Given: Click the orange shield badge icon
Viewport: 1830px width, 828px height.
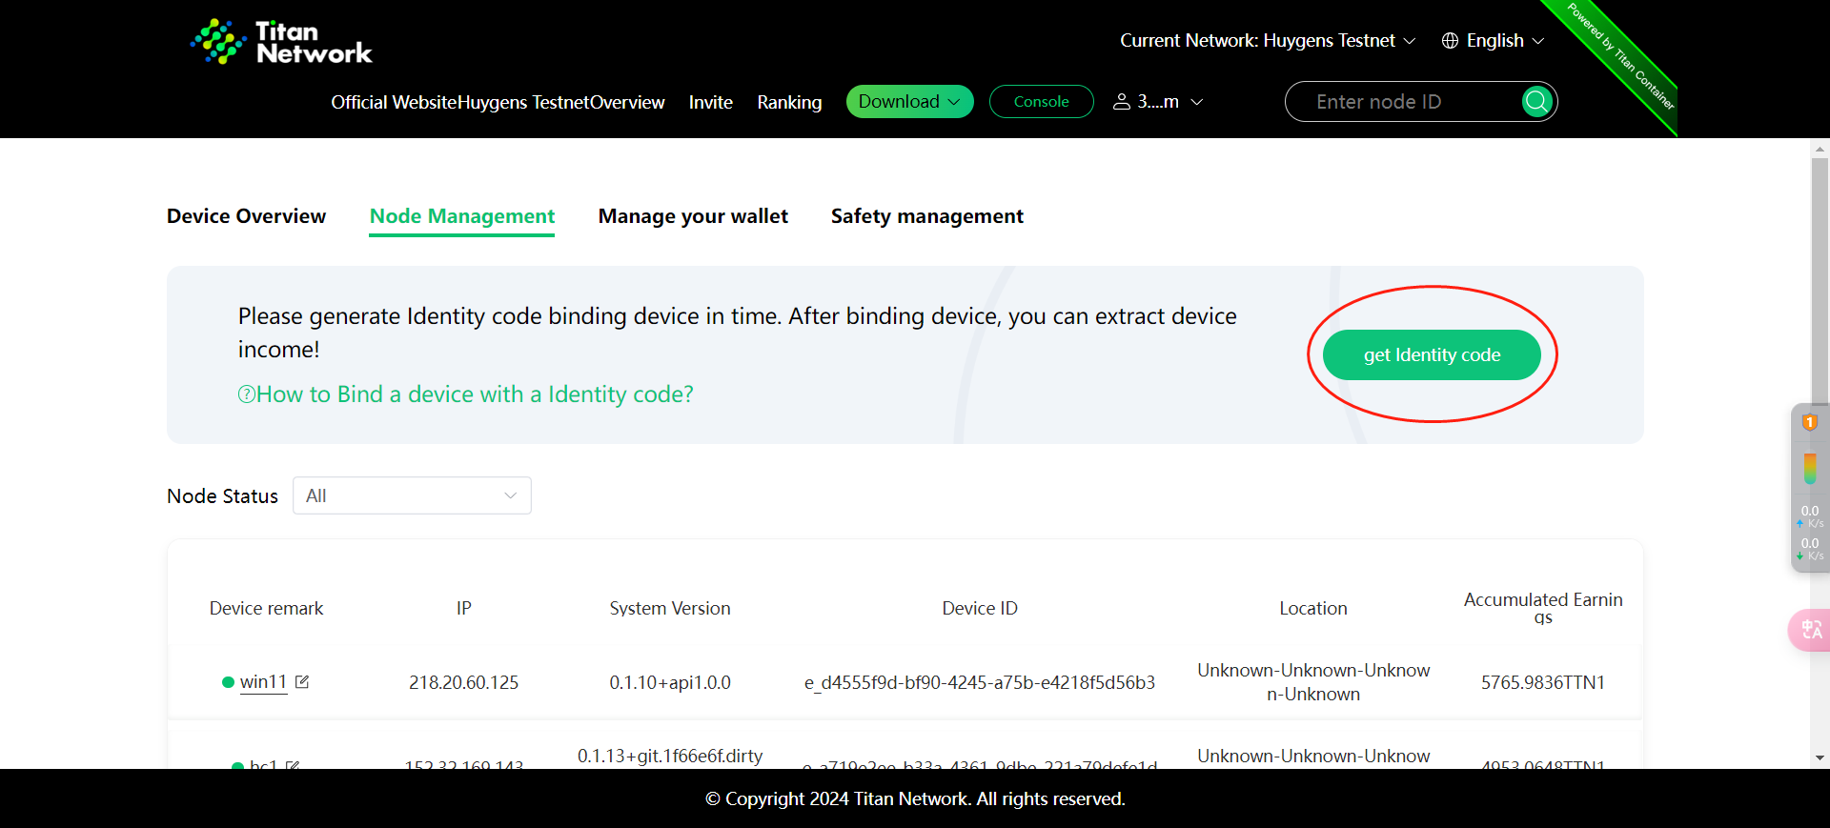Looking at the screenshot, I should click(x=1809, y=422).
